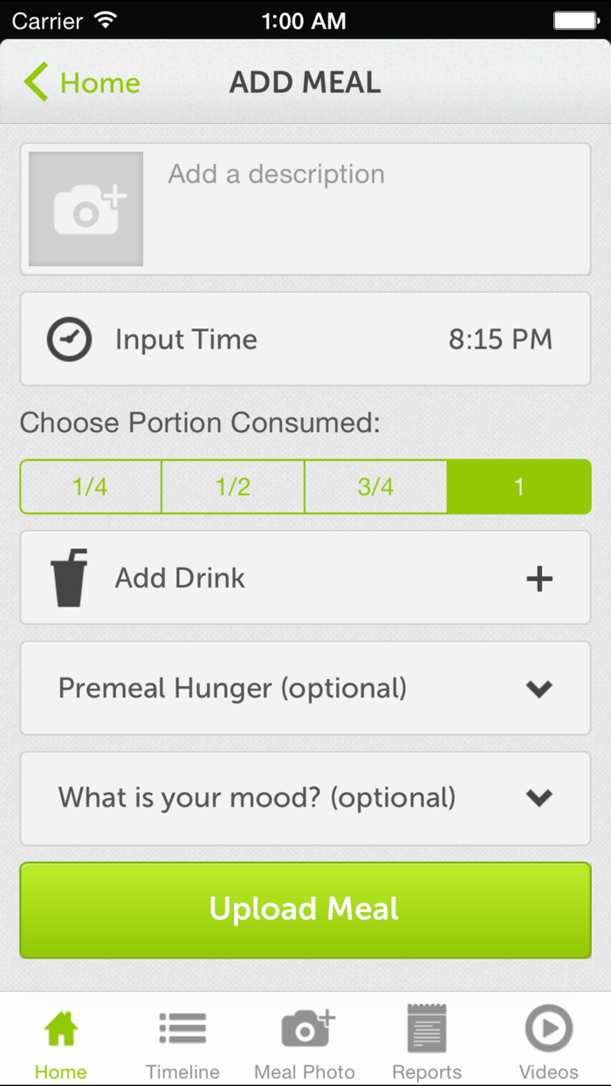Screen dimensions: 611x1086
Task: Go back using the Home link
Action: [x=82, y=83]
